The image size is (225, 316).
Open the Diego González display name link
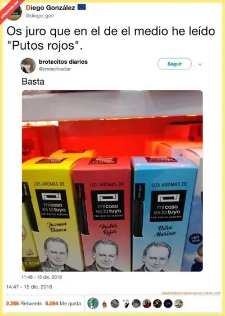(x=51, y=8)
